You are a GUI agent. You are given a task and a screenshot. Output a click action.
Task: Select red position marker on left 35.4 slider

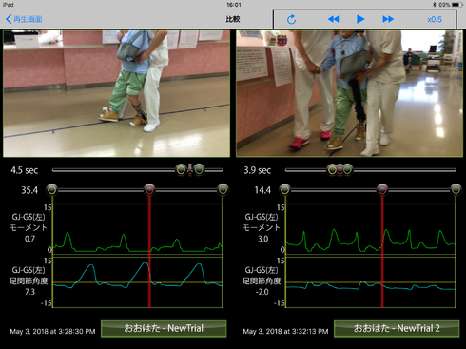[149, 190]
